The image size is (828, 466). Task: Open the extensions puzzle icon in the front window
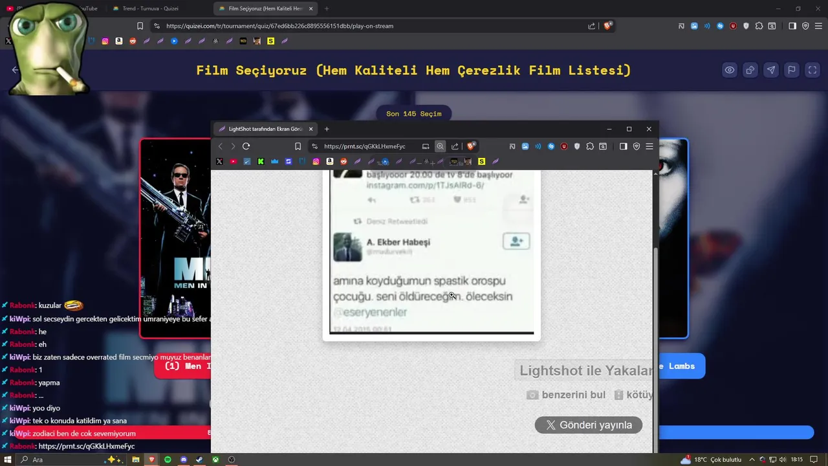tap(590, 146)
